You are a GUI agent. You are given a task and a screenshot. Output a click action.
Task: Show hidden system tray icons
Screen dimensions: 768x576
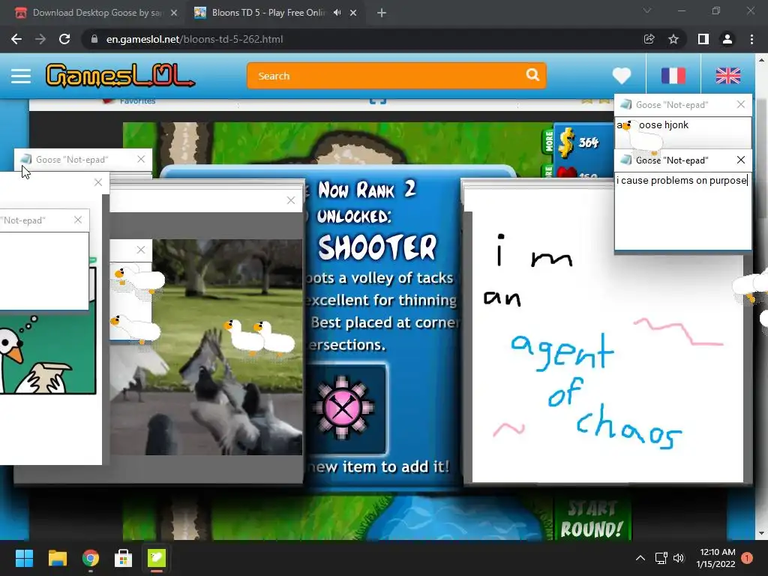point(640,558)
